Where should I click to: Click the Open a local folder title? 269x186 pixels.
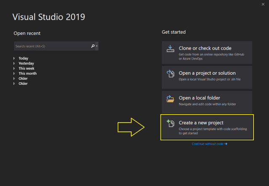click(199, 98)
